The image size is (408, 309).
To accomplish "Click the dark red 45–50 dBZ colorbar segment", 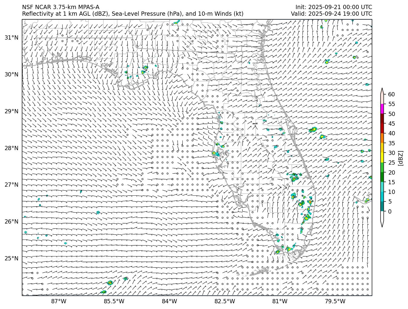I will point(382,119).
